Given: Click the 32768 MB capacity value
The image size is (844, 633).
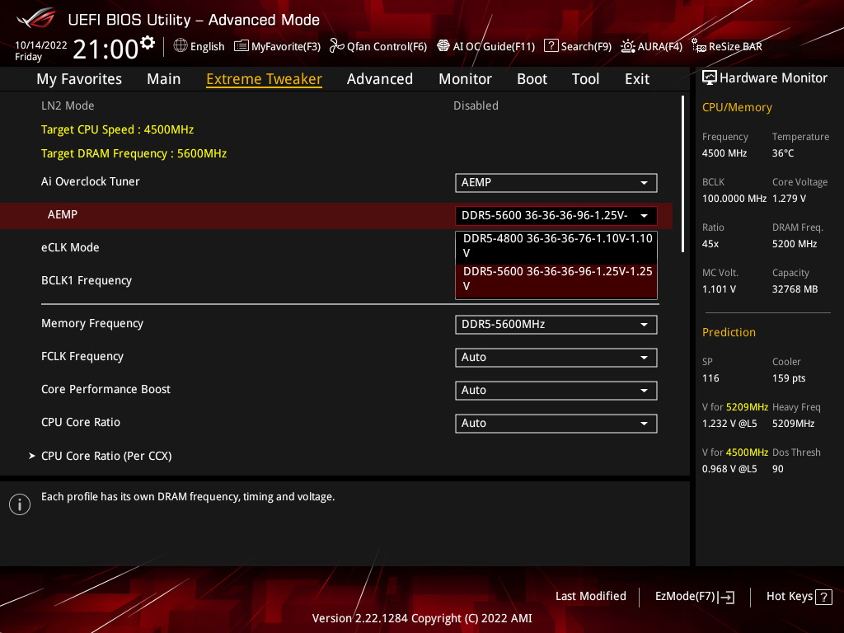Looking at the screenshot, I should click(x=795, y=289).
